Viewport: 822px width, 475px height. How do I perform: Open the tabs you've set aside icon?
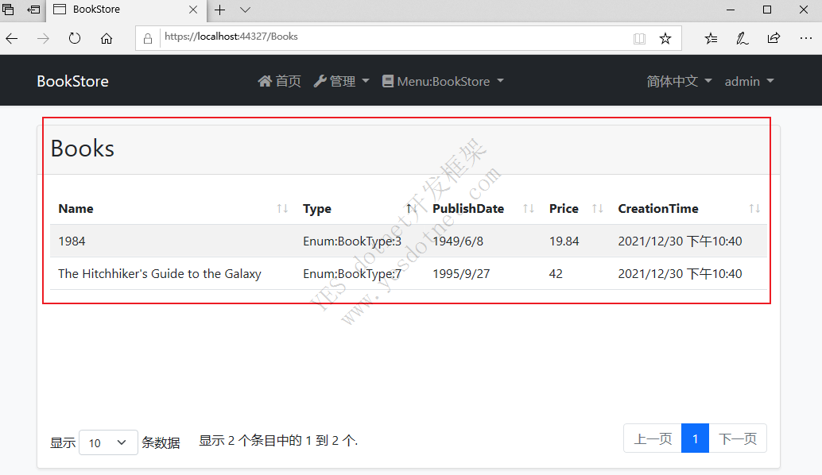pyautogui.click(x=9, y=10)
